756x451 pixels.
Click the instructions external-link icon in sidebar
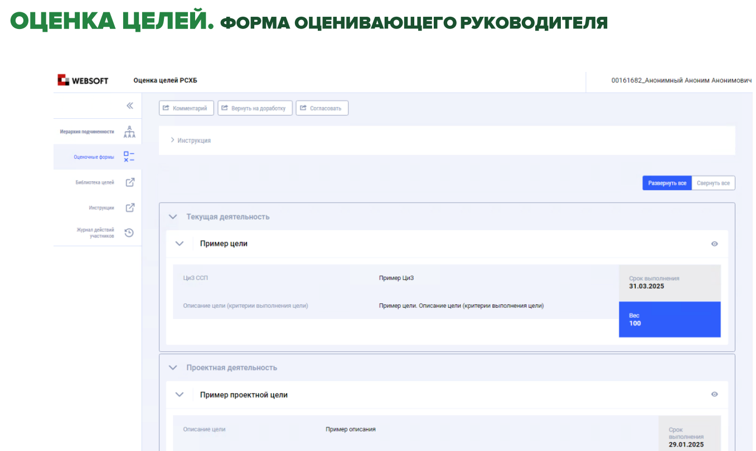130,208
